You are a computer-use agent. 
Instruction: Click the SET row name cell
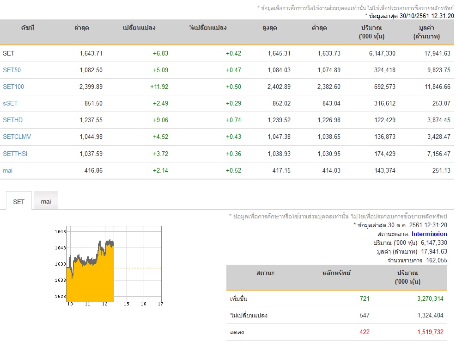[9, 53]
